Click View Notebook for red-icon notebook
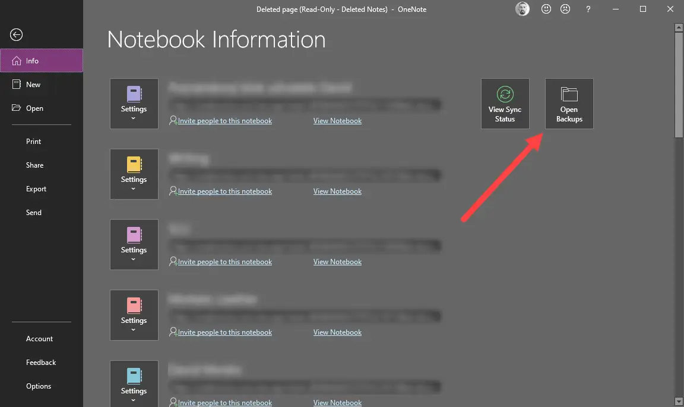684x407 pixels. [x=337, y=332]
